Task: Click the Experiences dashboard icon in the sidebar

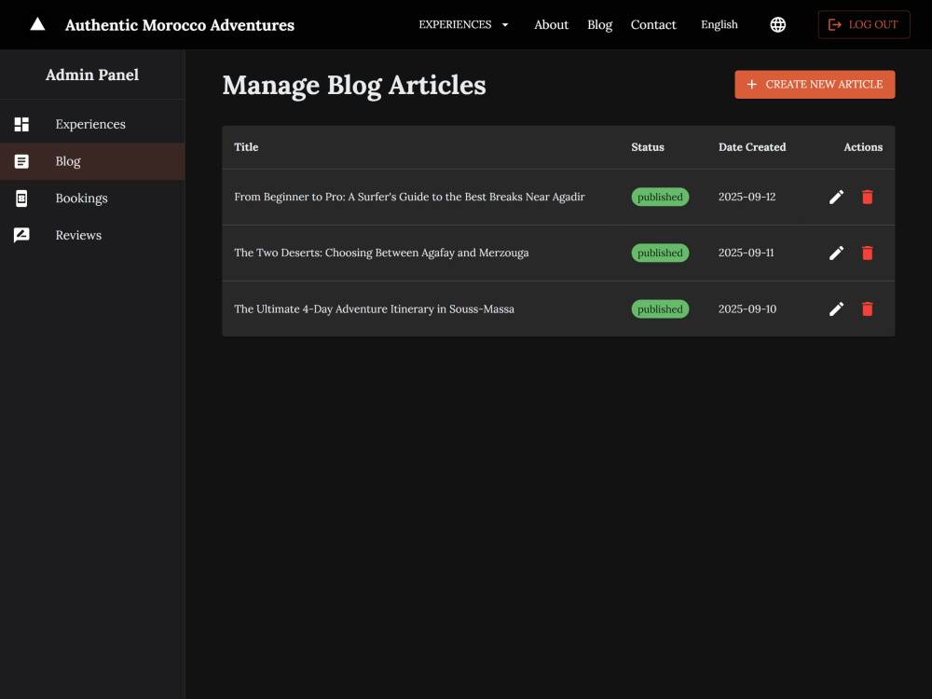Action: [21, 124]
